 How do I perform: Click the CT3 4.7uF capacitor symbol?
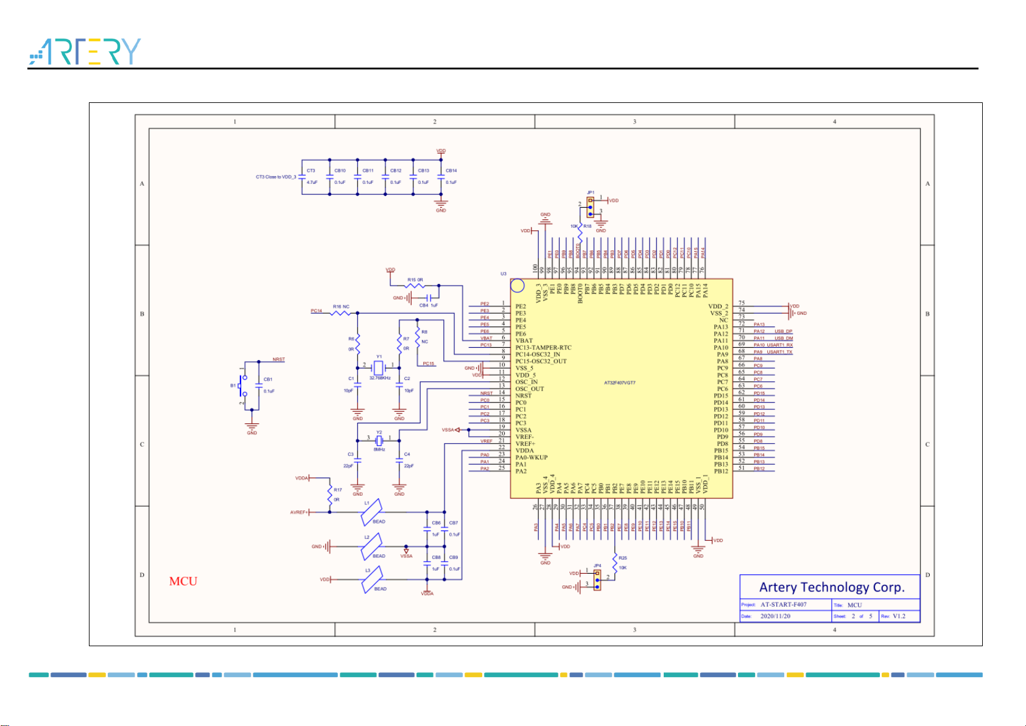click(302, 177)
